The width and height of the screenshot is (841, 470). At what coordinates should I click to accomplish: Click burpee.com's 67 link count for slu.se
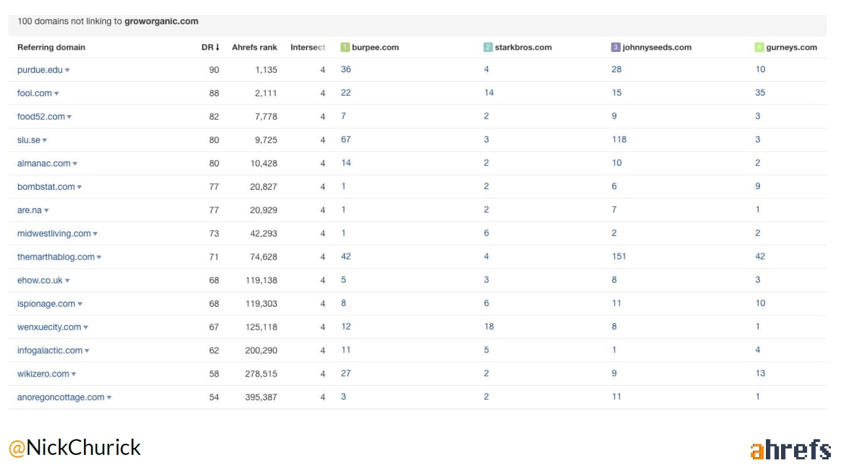[345, 140]
